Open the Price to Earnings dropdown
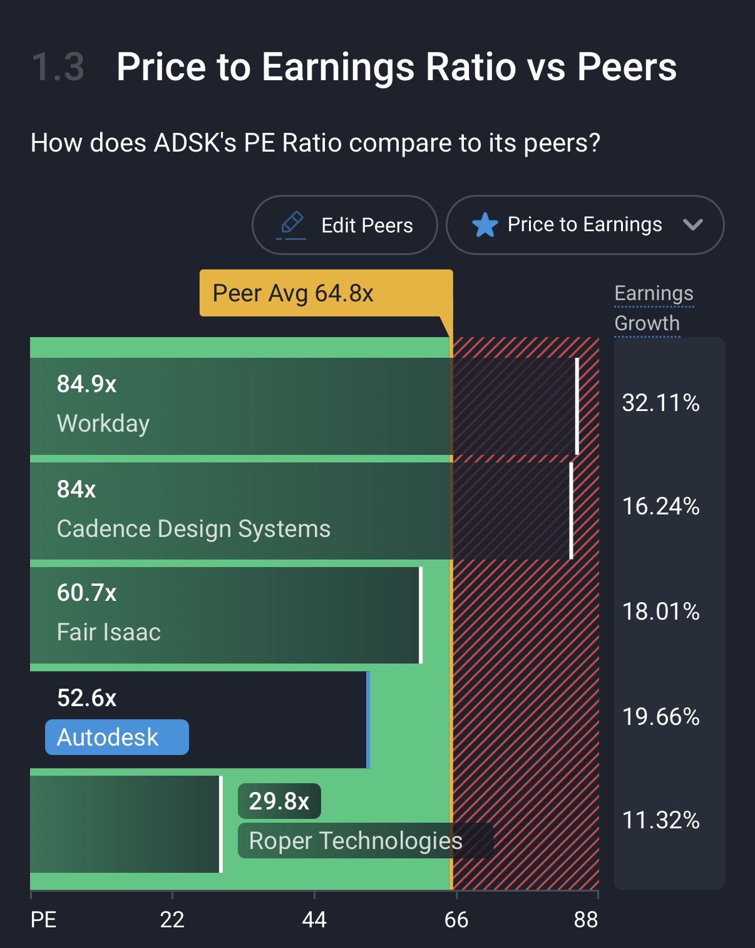This screenshot has height=948, width=755. 584,225
